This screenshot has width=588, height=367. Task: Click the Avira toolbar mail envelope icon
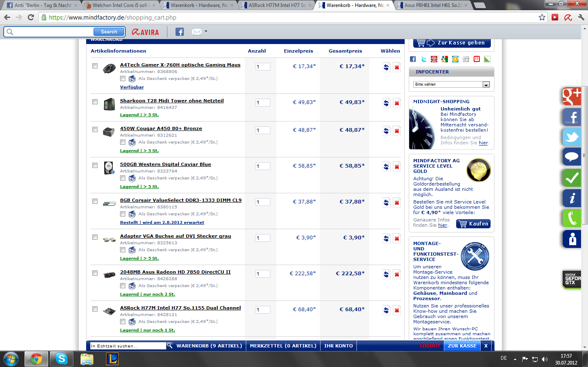point(197,32)
